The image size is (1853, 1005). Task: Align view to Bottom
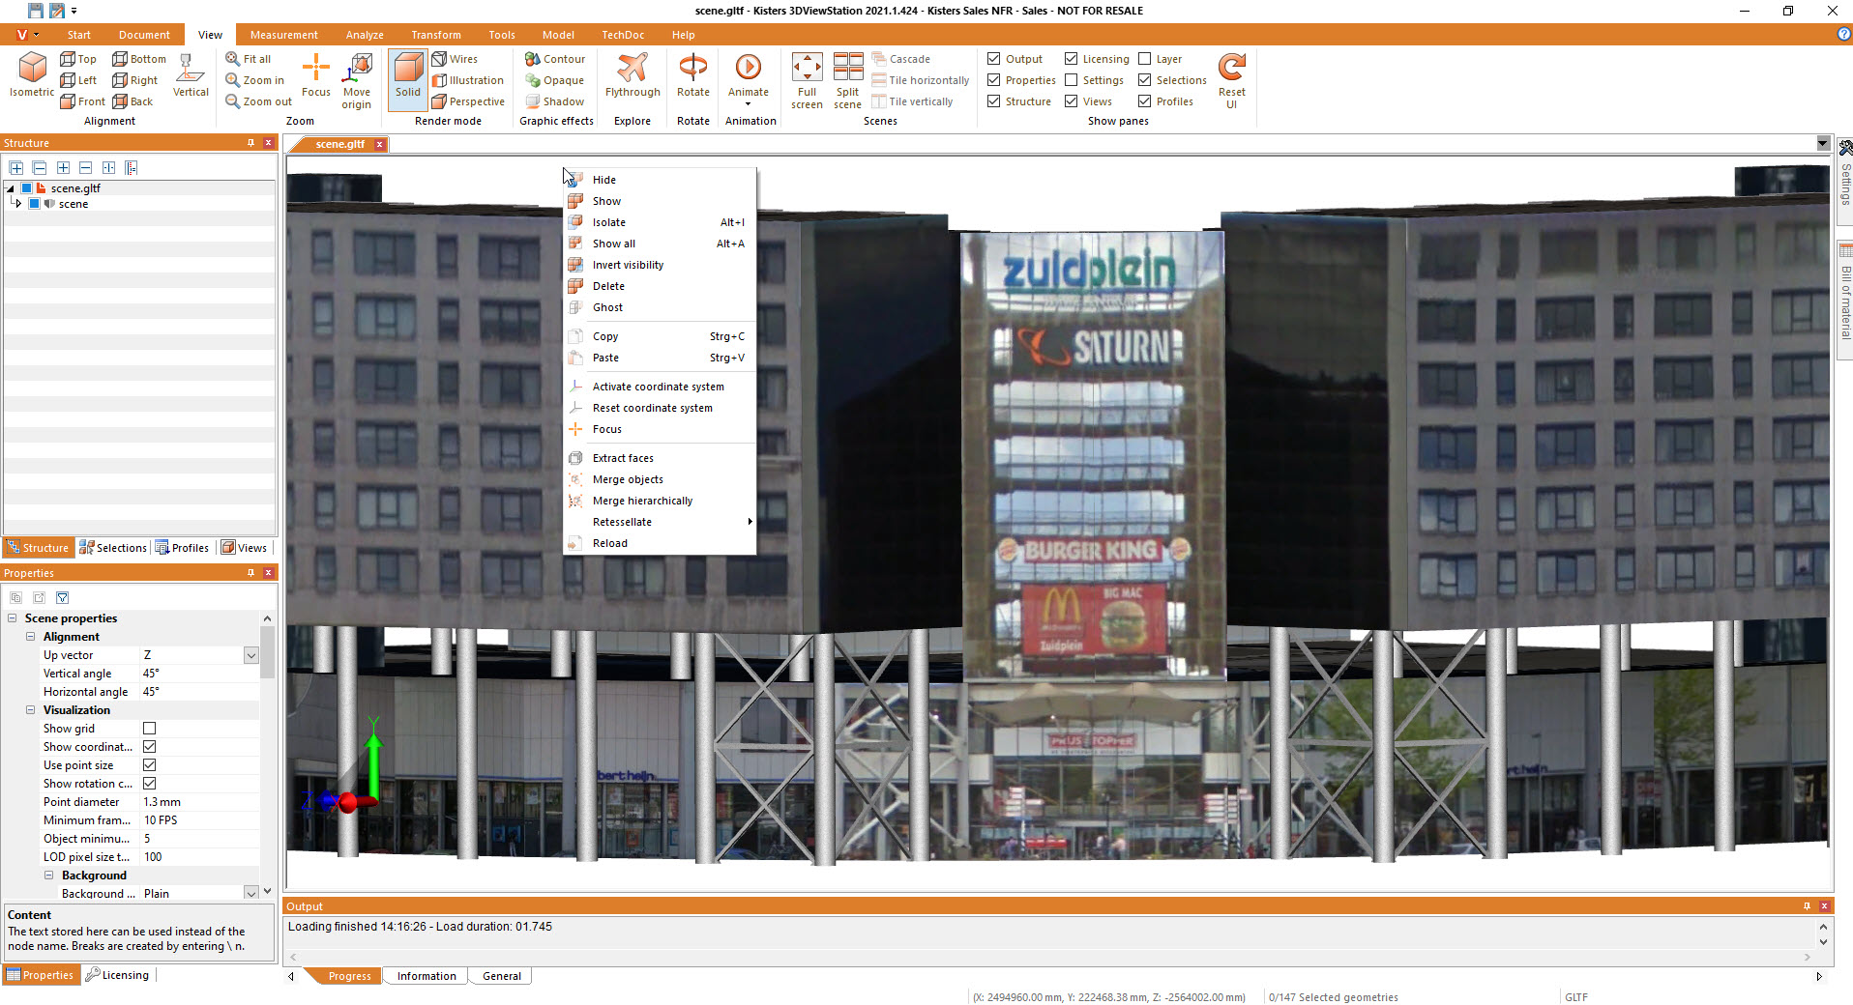[x=139, y=59]
